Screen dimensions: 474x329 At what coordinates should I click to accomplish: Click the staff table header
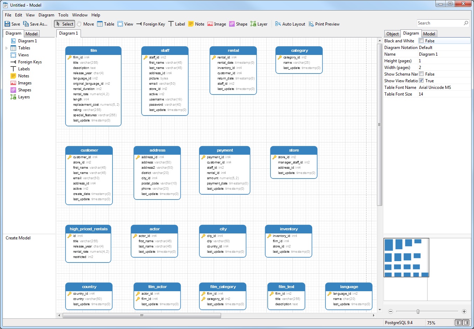(165, 50)
